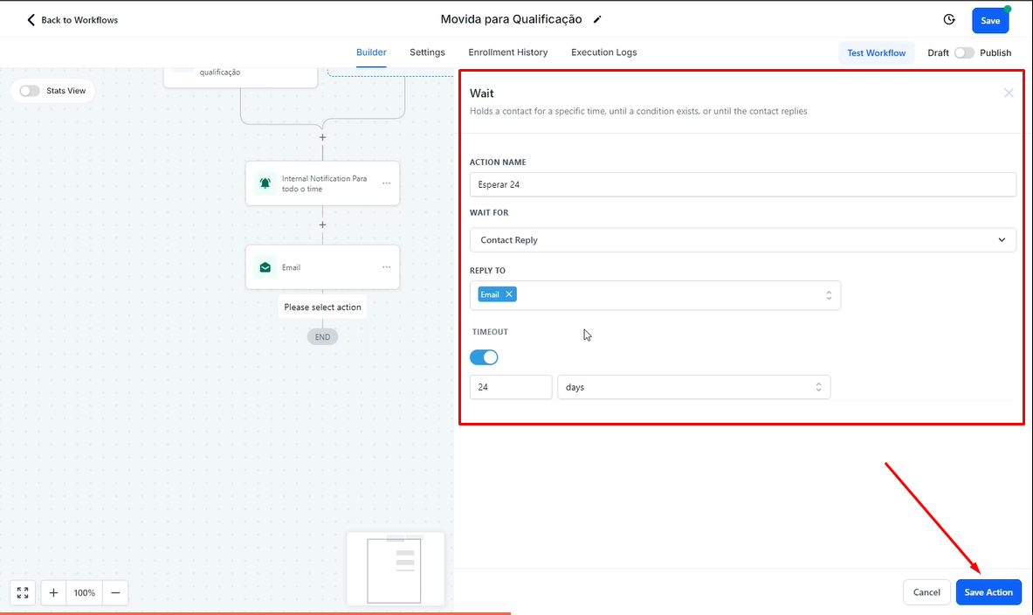Open the Execution Logs tab
Screen dimensions: 1033x615
[603, 52]
